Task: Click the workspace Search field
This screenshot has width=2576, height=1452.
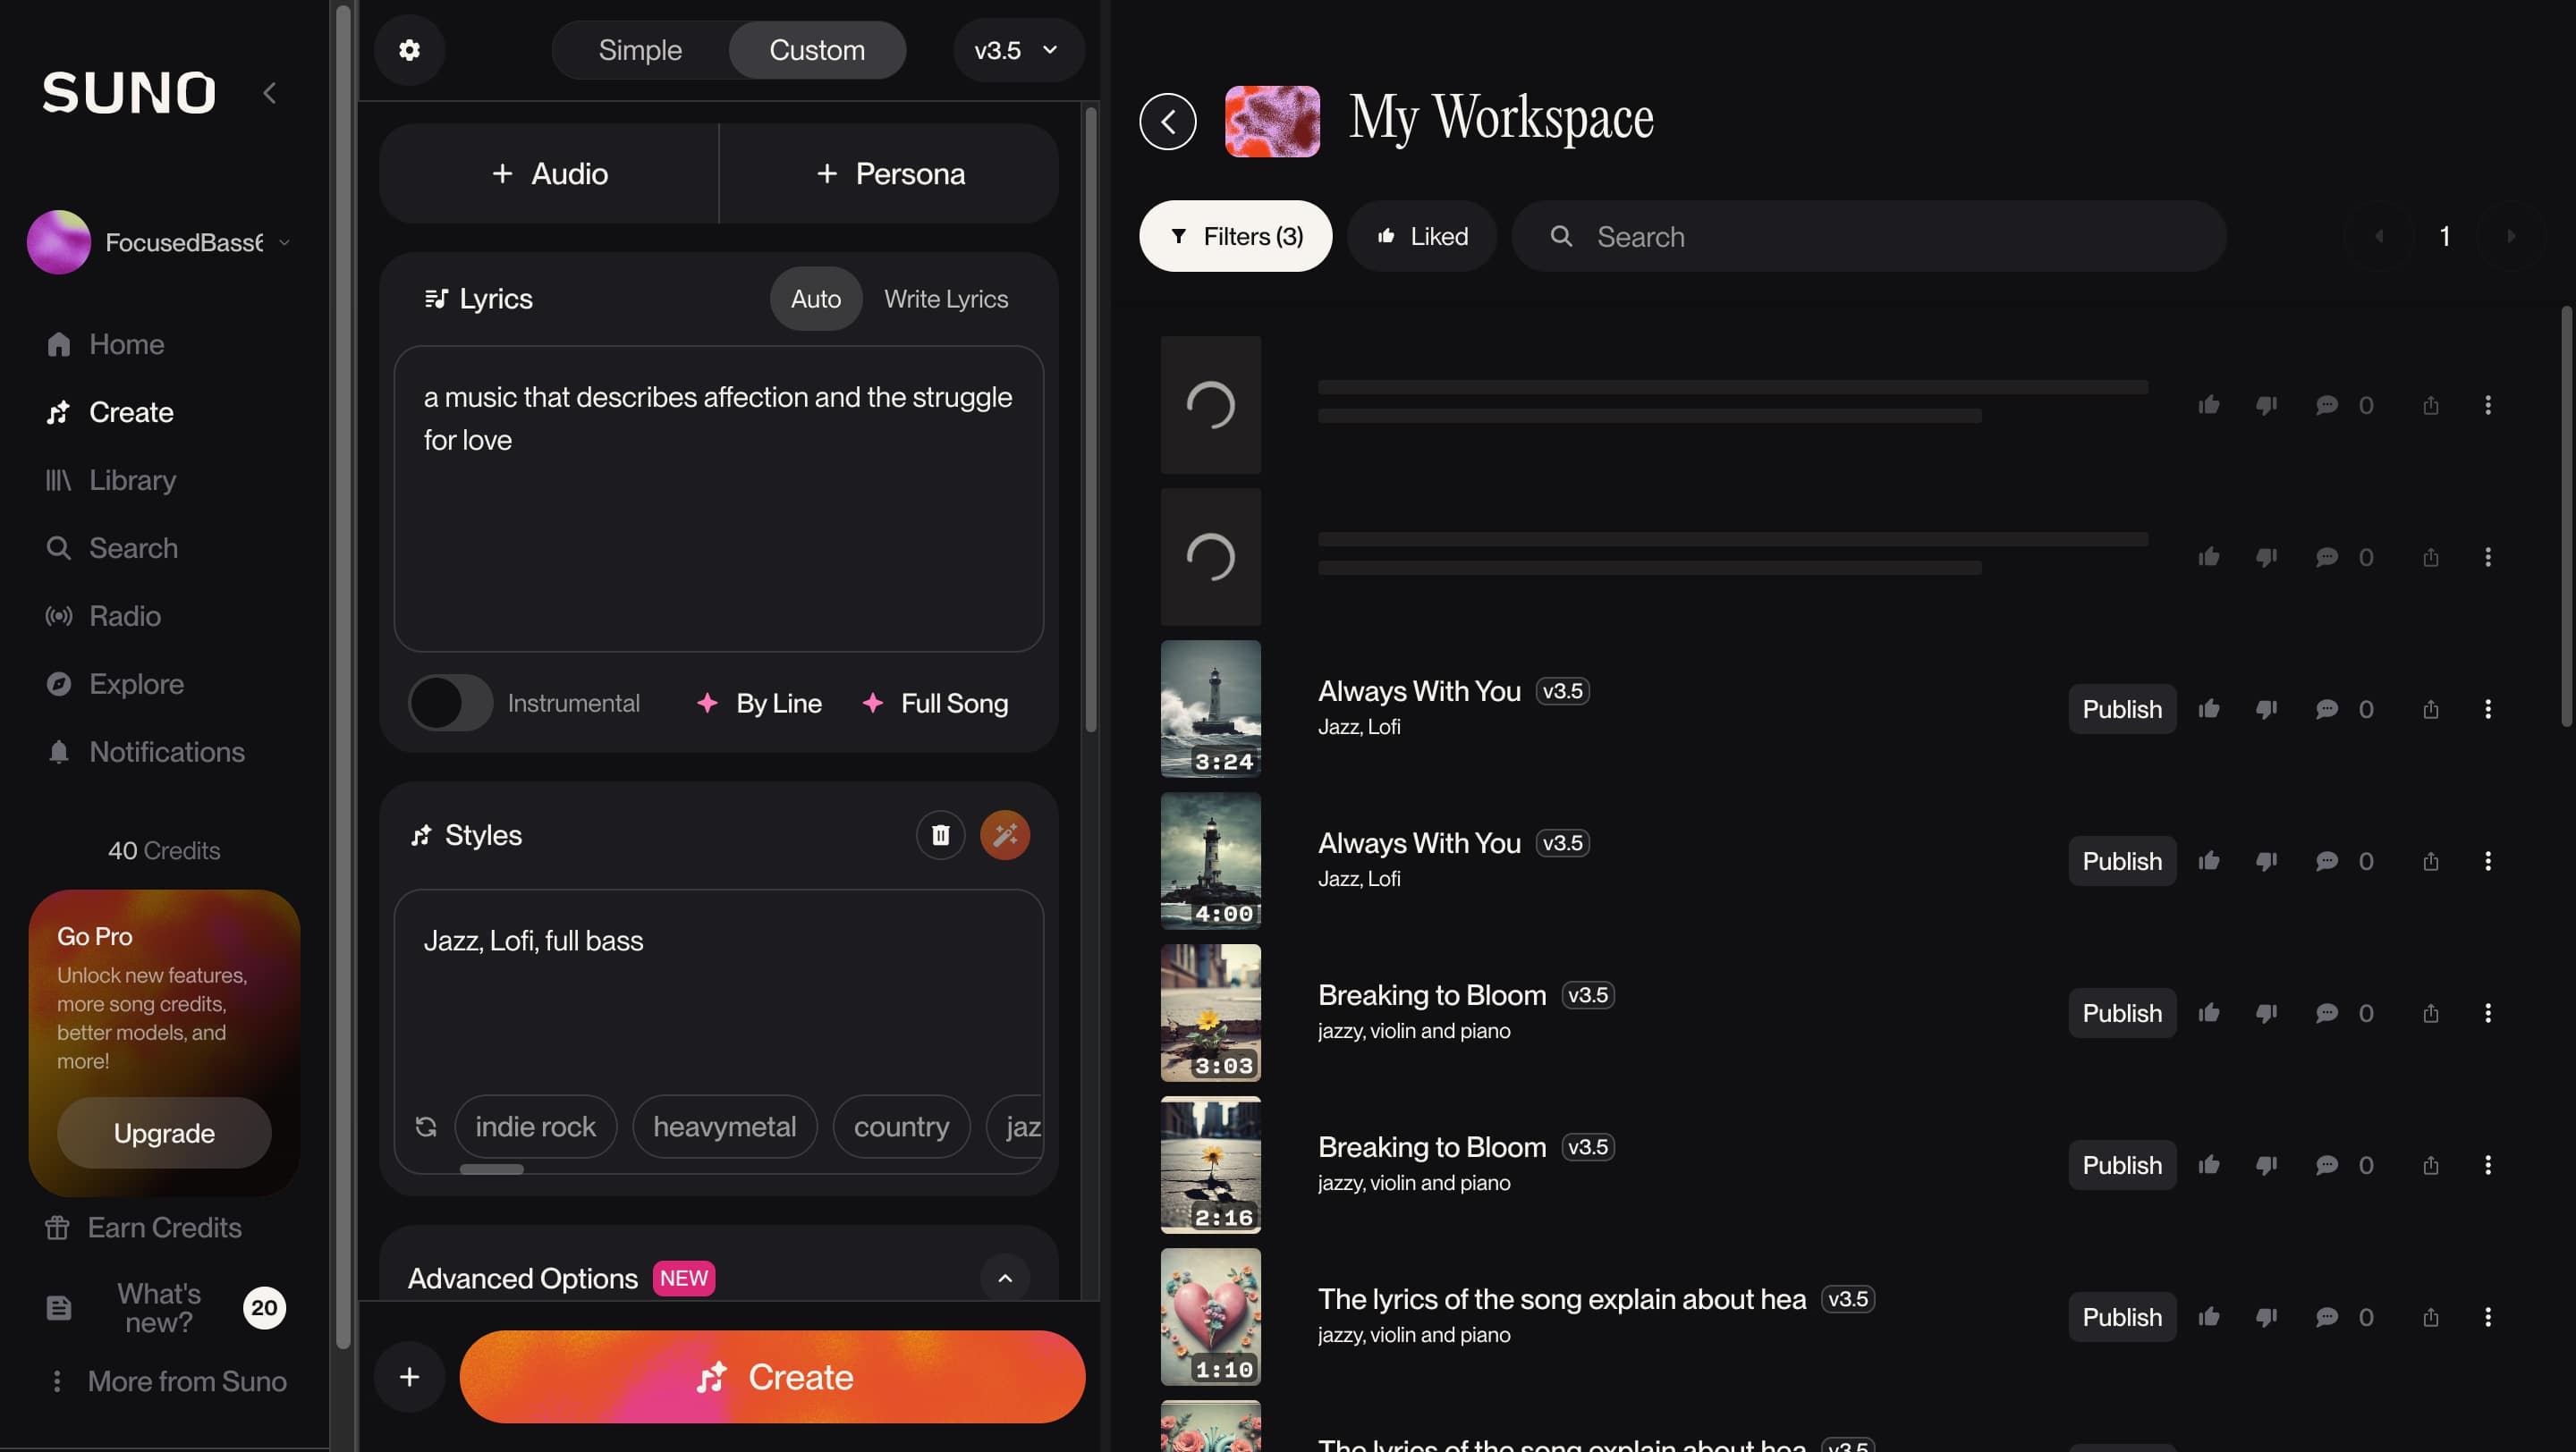Action: (1868, 236)
